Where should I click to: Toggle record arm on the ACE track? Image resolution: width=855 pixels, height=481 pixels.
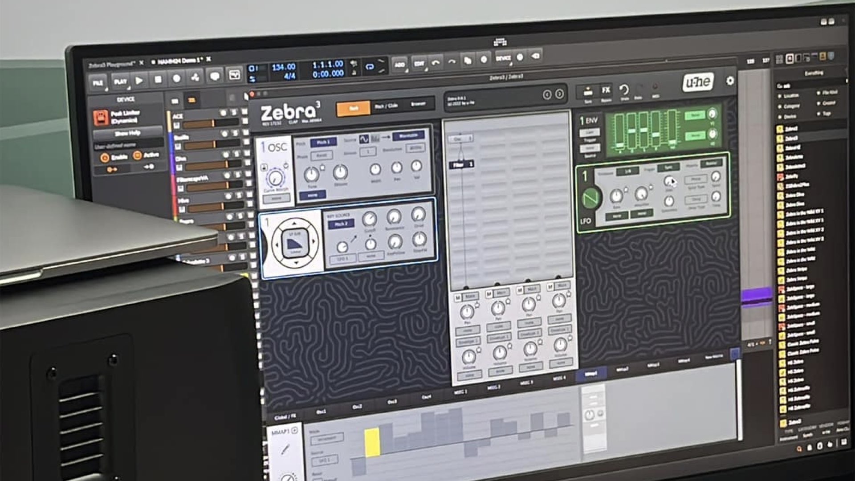(x=224, y=113)
